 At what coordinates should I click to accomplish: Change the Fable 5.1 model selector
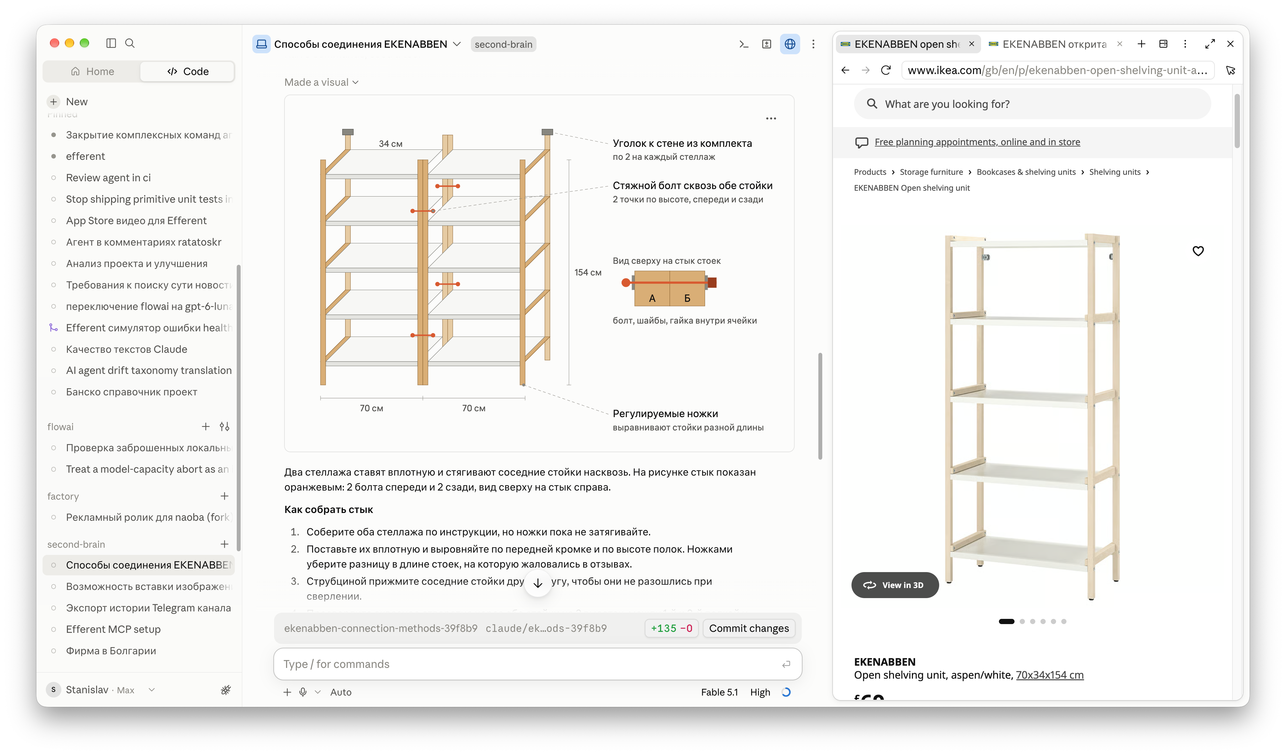click(x=719, y=692)
